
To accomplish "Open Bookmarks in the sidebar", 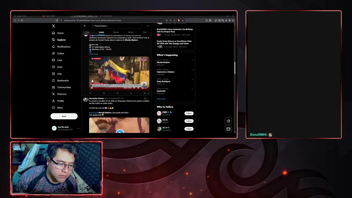I will click(x=60, y=81).
